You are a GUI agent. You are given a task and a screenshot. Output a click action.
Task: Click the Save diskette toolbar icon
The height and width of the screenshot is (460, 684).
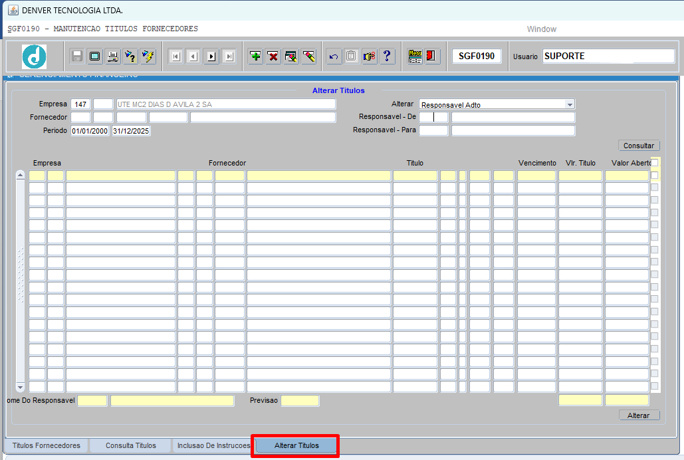pyautogui.click(x=77, y=57)
